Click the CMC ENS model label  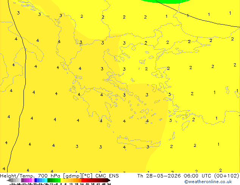tap(107, 176)
